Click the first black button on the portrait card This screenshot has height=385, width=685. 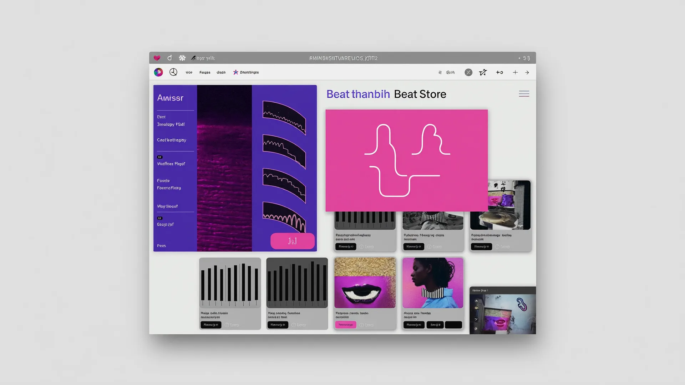(414, 325)
